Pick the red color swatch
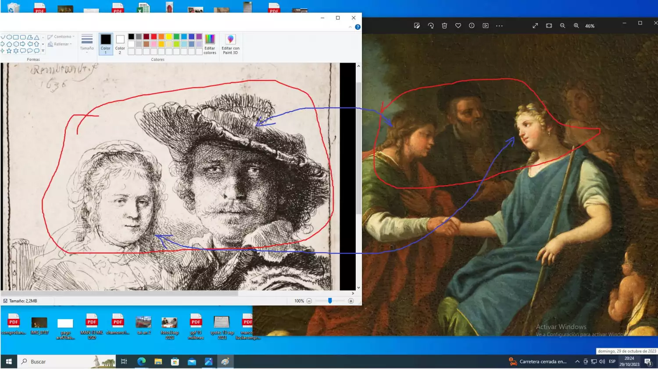 pos(154,37)
